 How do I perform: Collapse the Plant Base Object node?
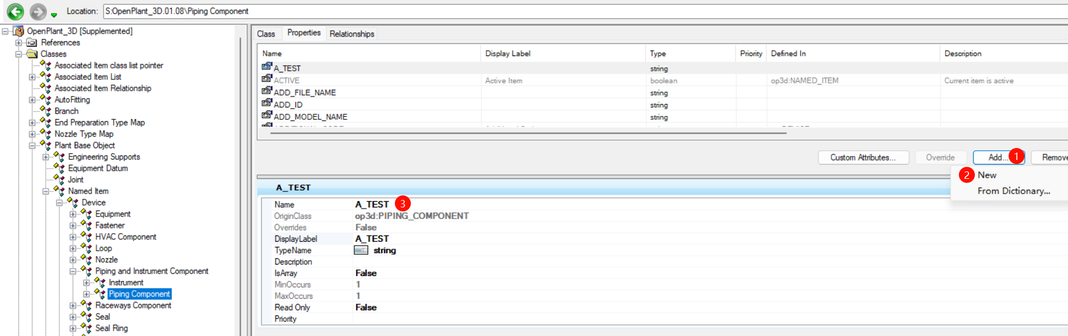tap(33, 145)
